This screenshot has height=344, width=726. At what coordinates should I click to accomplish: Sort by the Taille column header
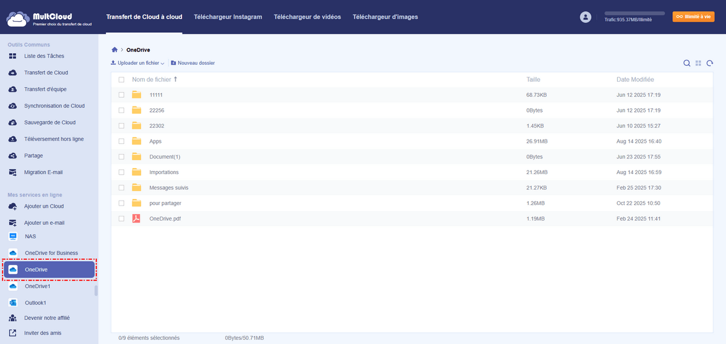point(533,79)
